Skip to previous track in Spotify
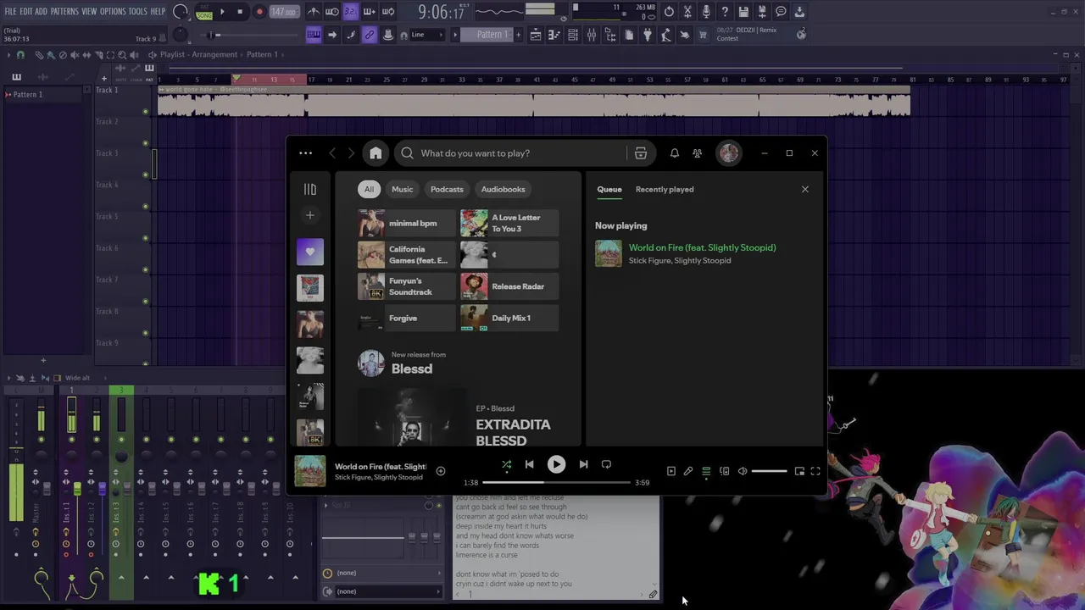The height and width of the screenshot is (610, 1085). click(x=530, y=464)
